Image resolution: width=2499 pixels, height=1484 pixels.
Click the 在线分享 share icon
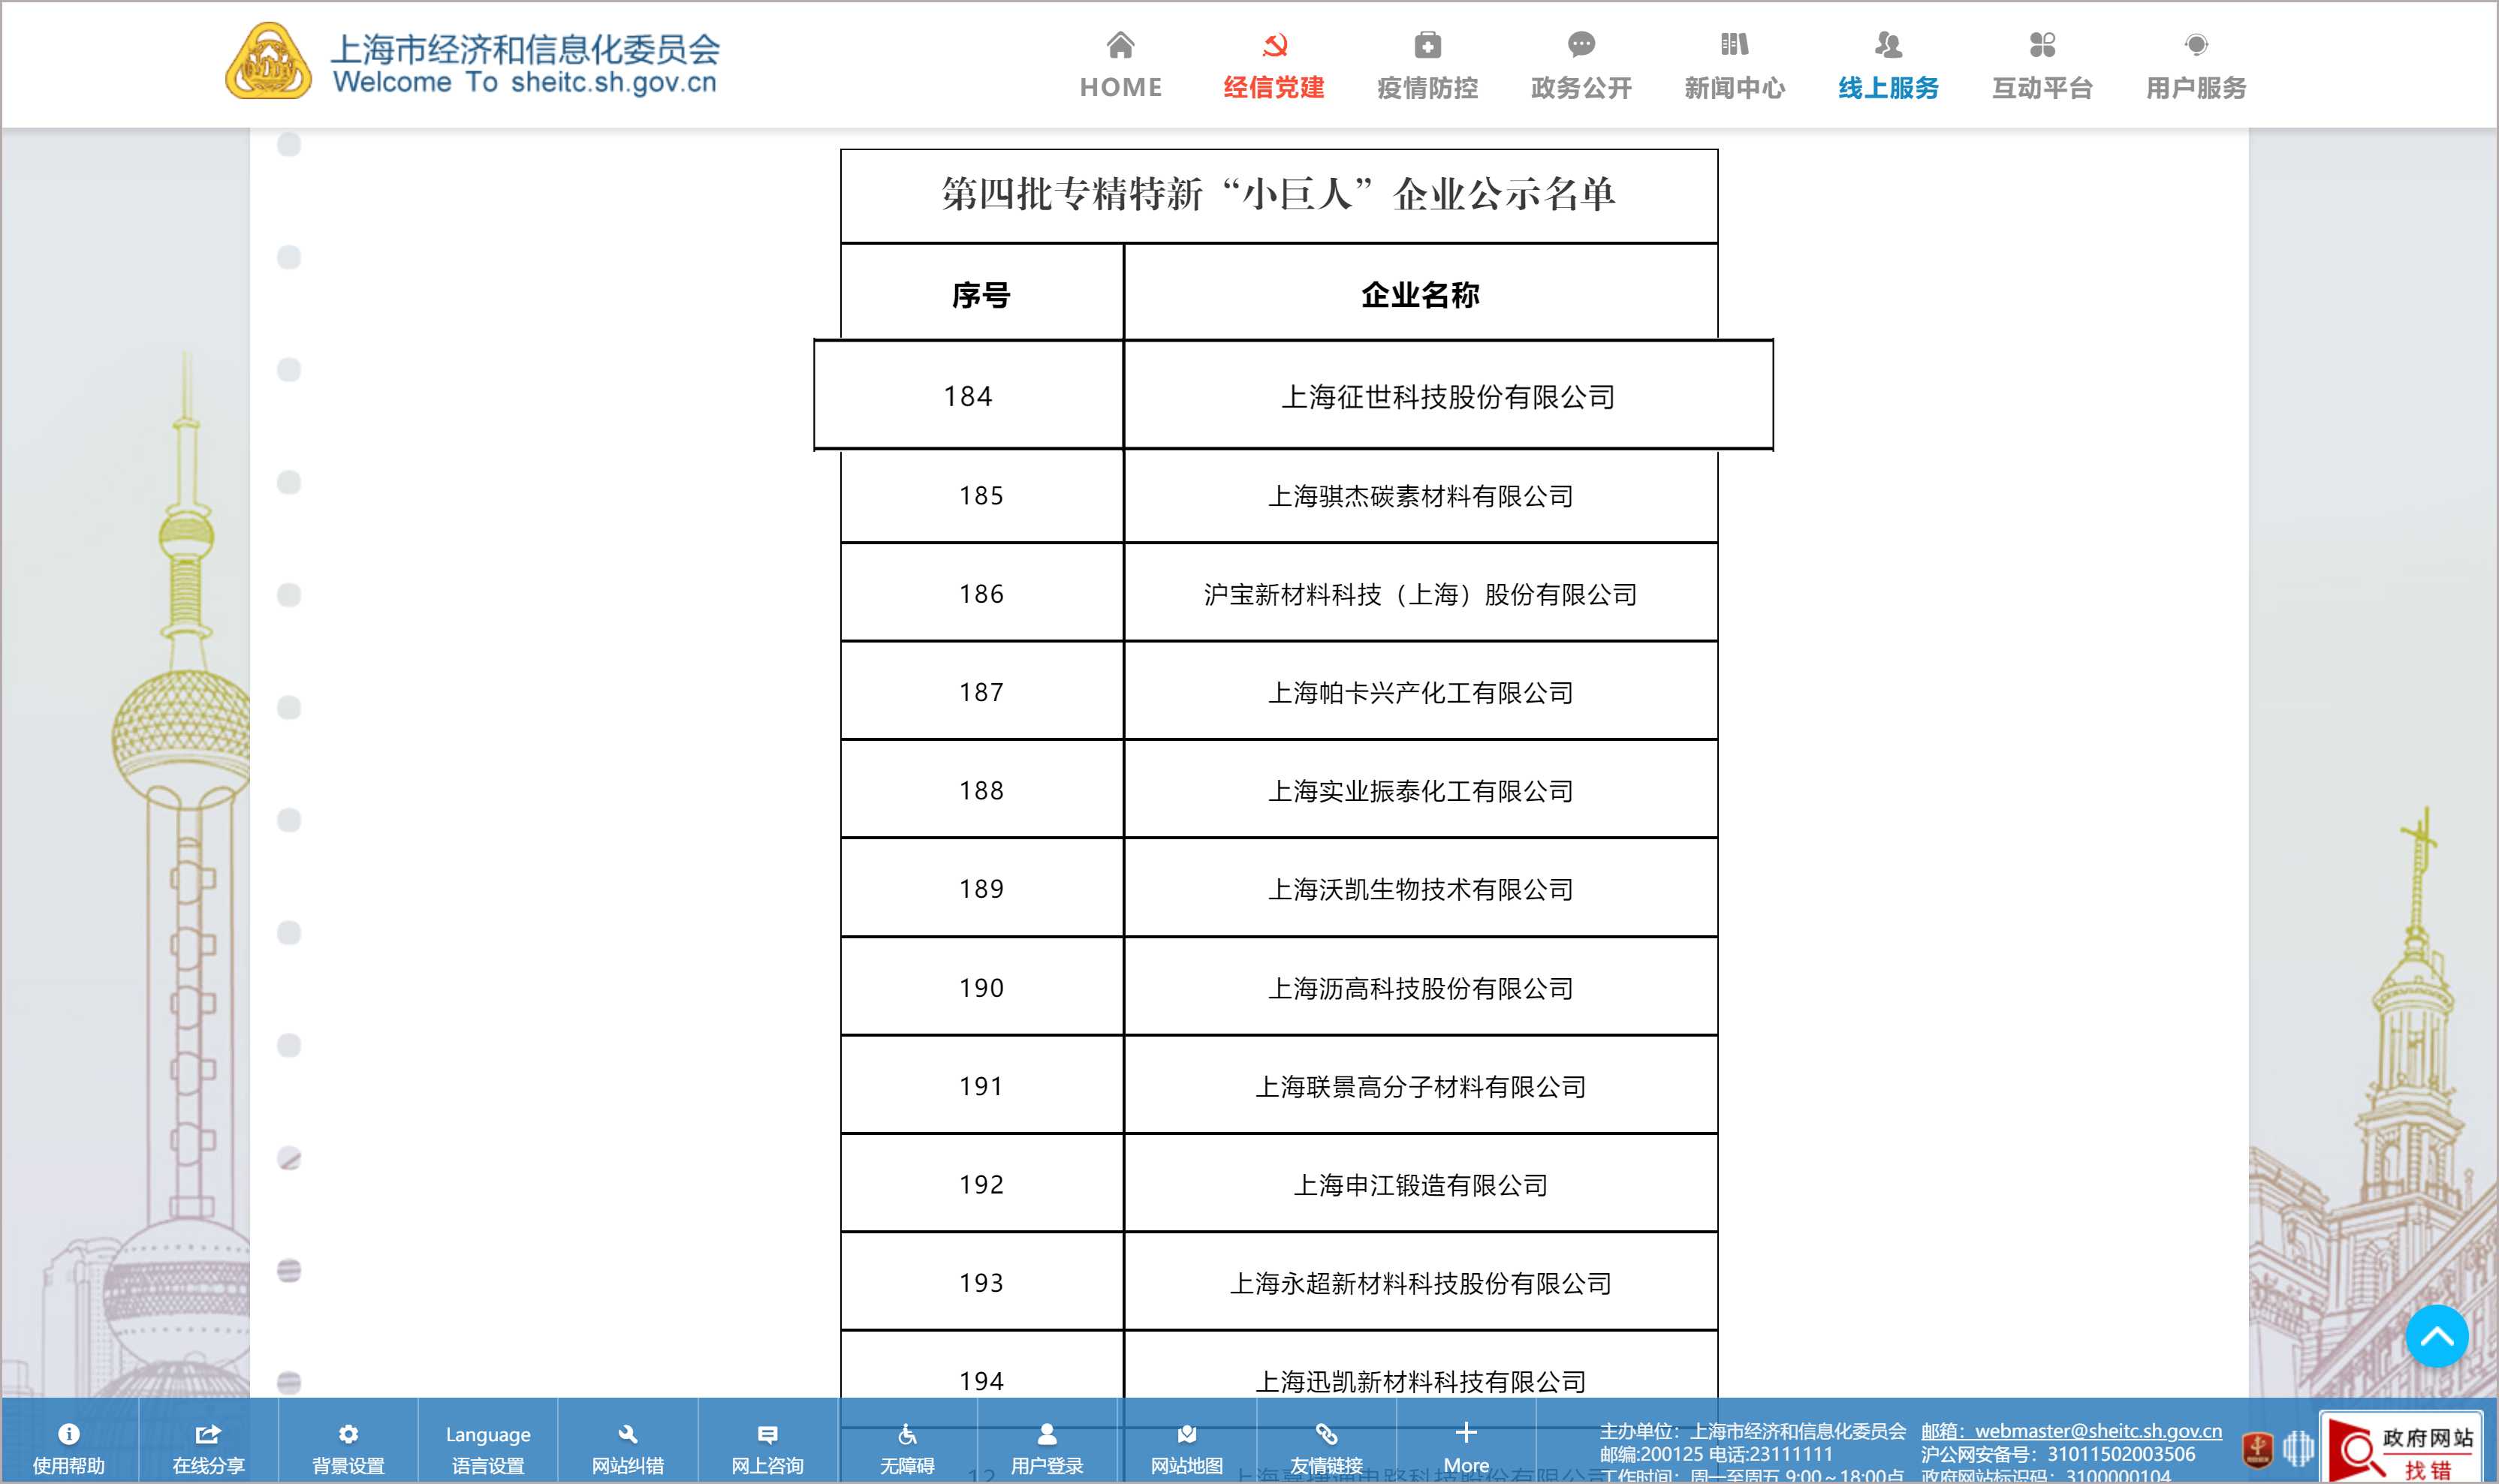208,1434
